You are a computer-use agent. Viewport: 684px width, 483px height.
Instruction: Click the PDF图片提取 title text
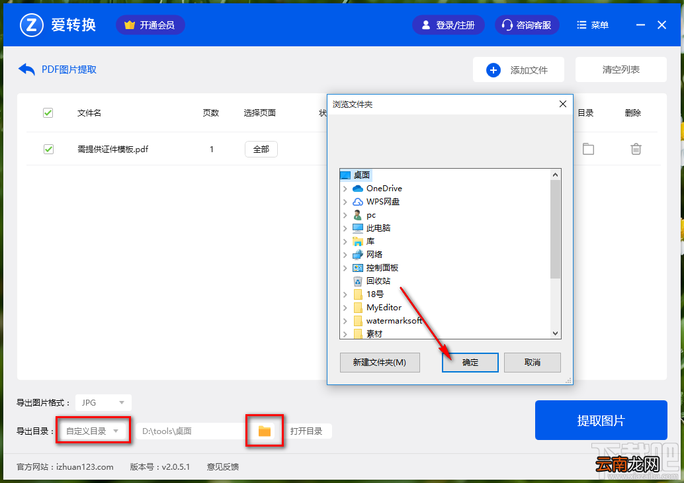[x=69, y=69]
